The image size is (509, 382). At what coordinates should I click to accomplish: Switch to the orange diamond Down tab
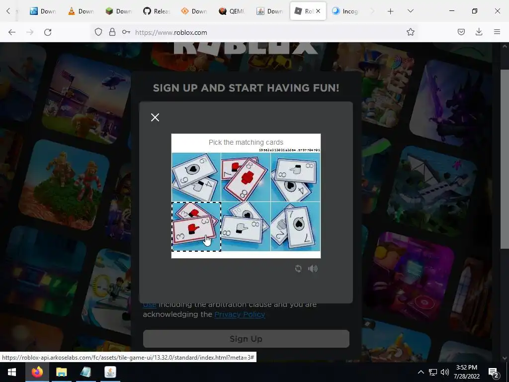(194, 11)
